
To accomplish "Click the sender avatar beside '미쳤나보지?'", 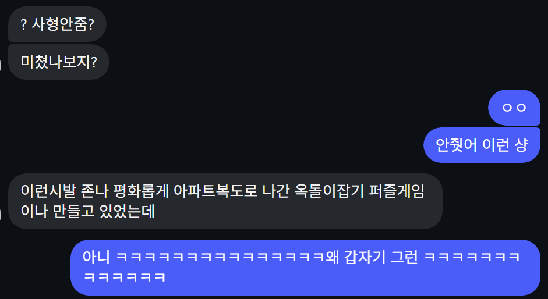I will [x=1, y=65].
